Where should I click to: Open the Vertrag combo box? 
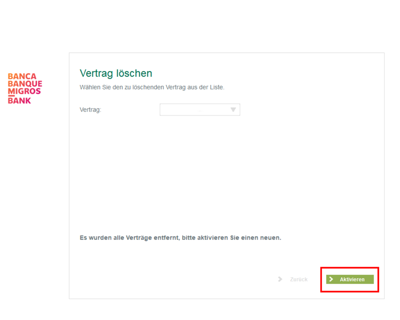coord(200,109)
